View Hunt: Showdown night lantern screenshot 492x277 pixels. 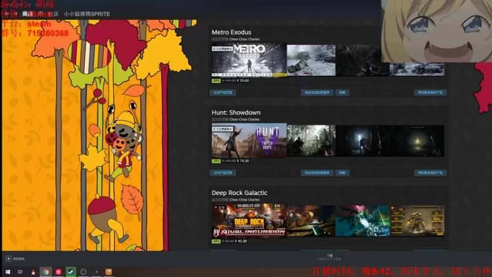pyautogui.click(x=417, y=141)
